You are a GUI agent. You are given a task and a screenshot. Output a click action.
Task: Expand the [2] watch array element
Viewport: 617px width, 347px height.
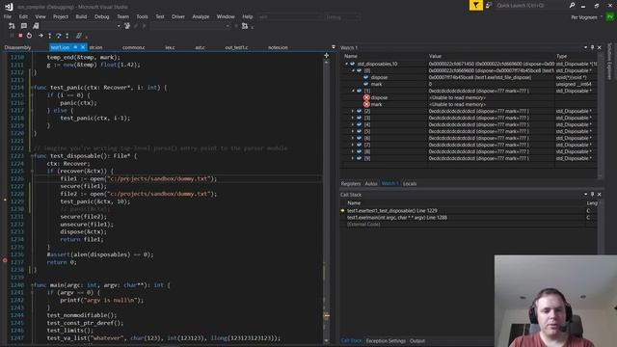(353, 112)
